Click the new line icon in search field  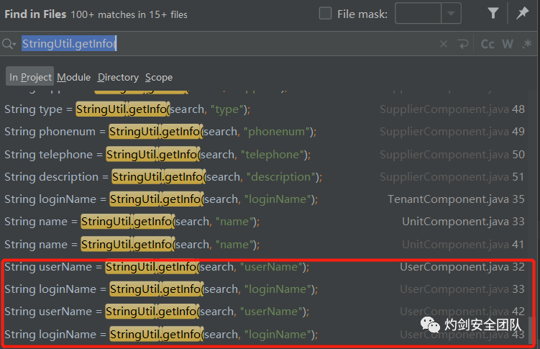tap(464, 45)
